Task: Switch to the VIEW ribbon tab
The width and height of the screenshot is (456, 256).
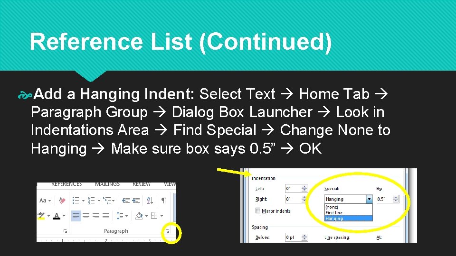Action: (x=170, y=184)
